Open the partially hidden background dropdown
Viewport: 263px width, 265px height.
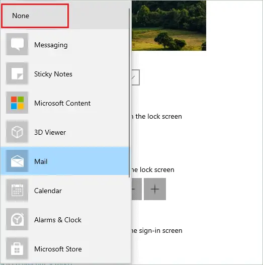click(136, 77)
